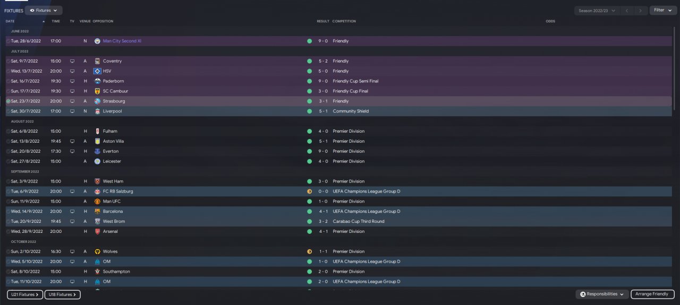Viewport: 680px width, 305px height.
Task: Click the Arrange Friendly button
Action: click(x=652, y=294)
